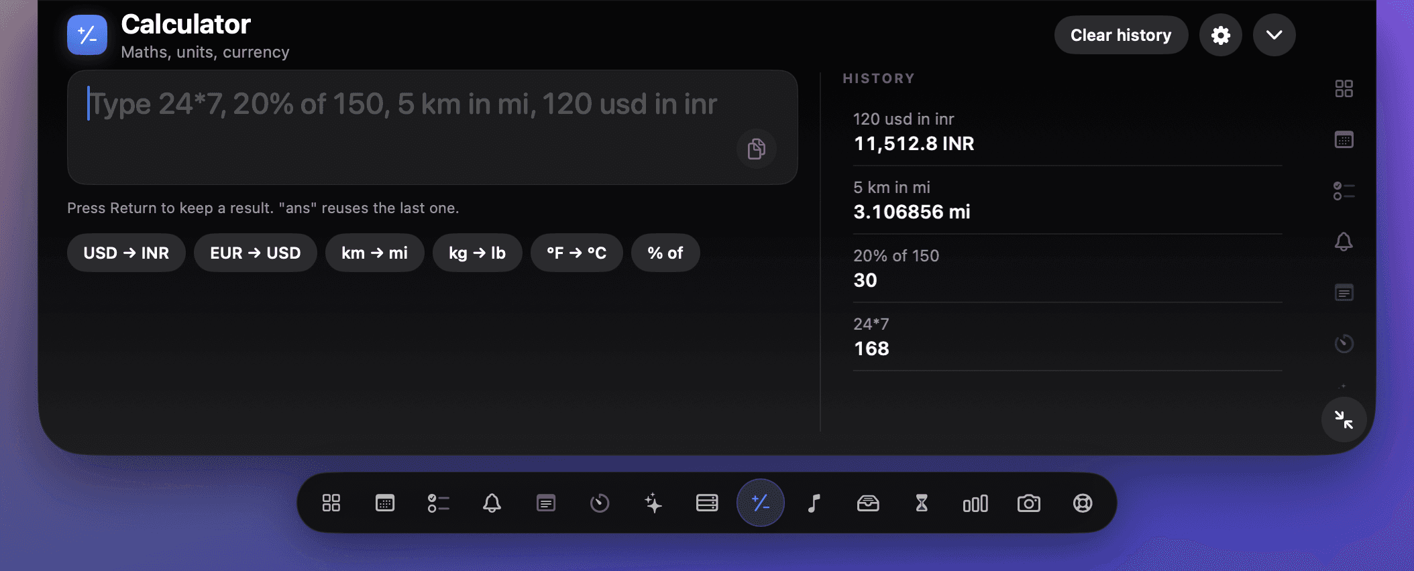1414x571 pixels.
Task: Click the "168" history result
Action: click(x=871, y=348)
